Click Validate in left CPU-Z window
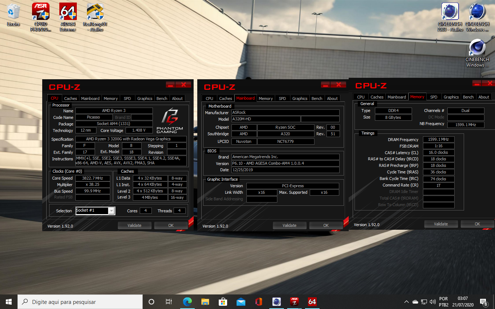 [134, 225]
